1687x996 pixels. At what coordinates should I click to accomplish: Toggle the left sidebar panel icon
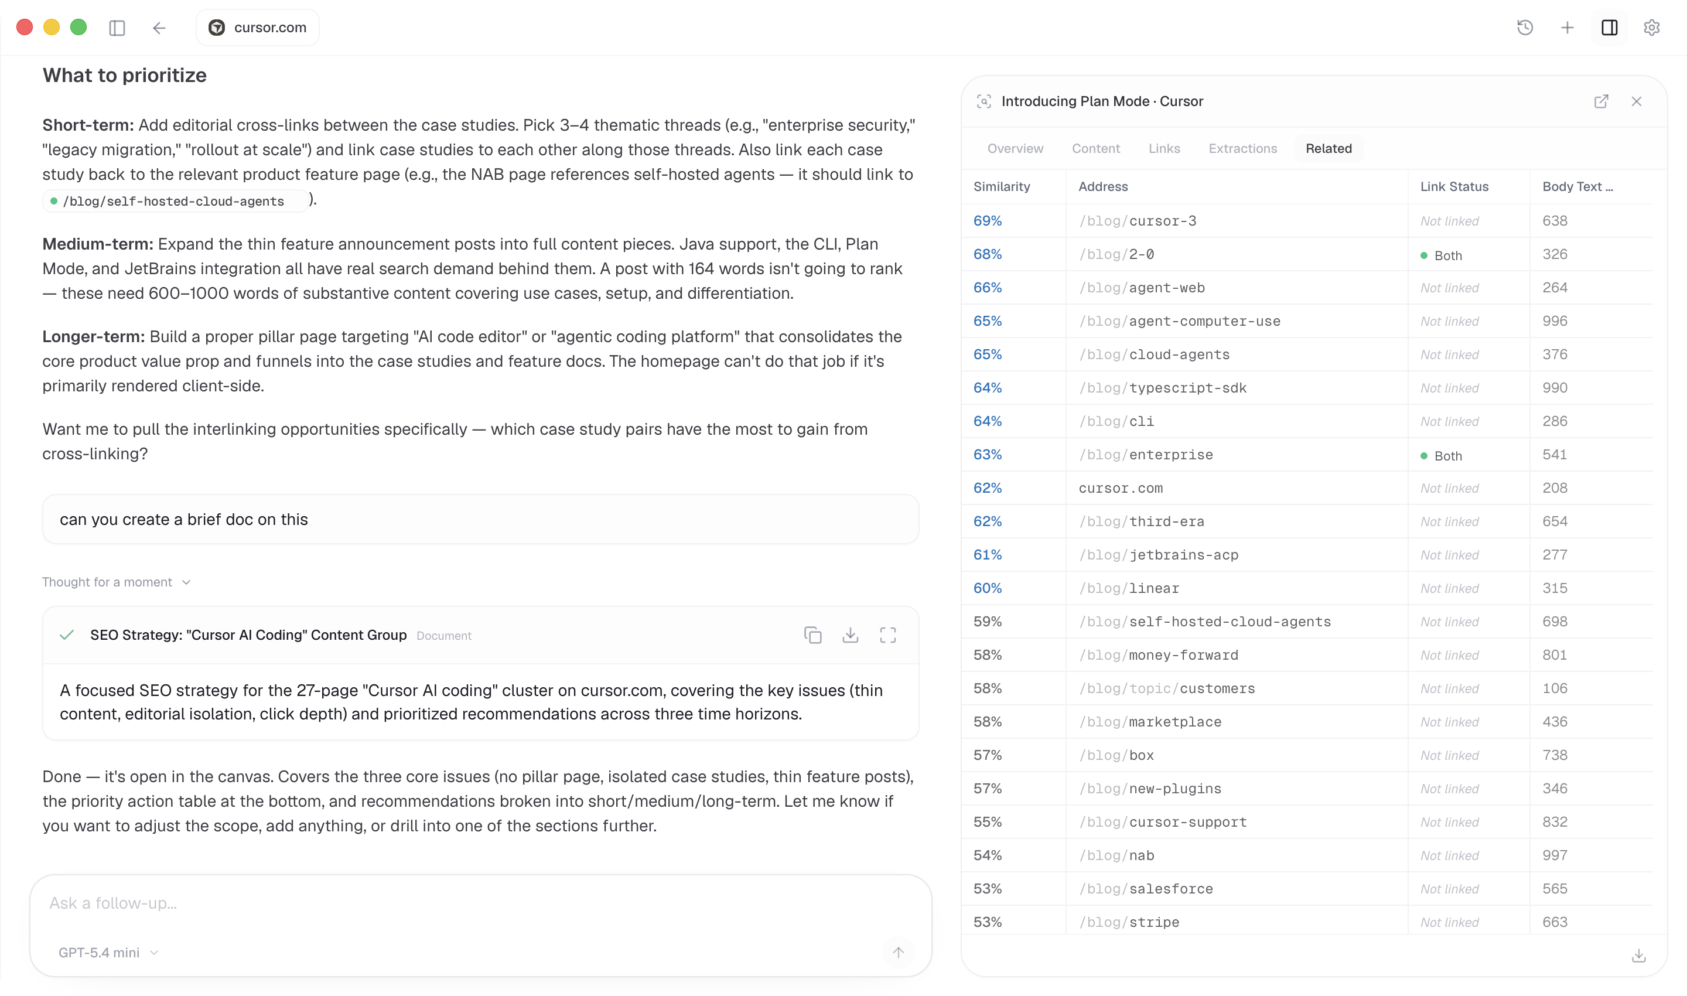tap(117, 28)
